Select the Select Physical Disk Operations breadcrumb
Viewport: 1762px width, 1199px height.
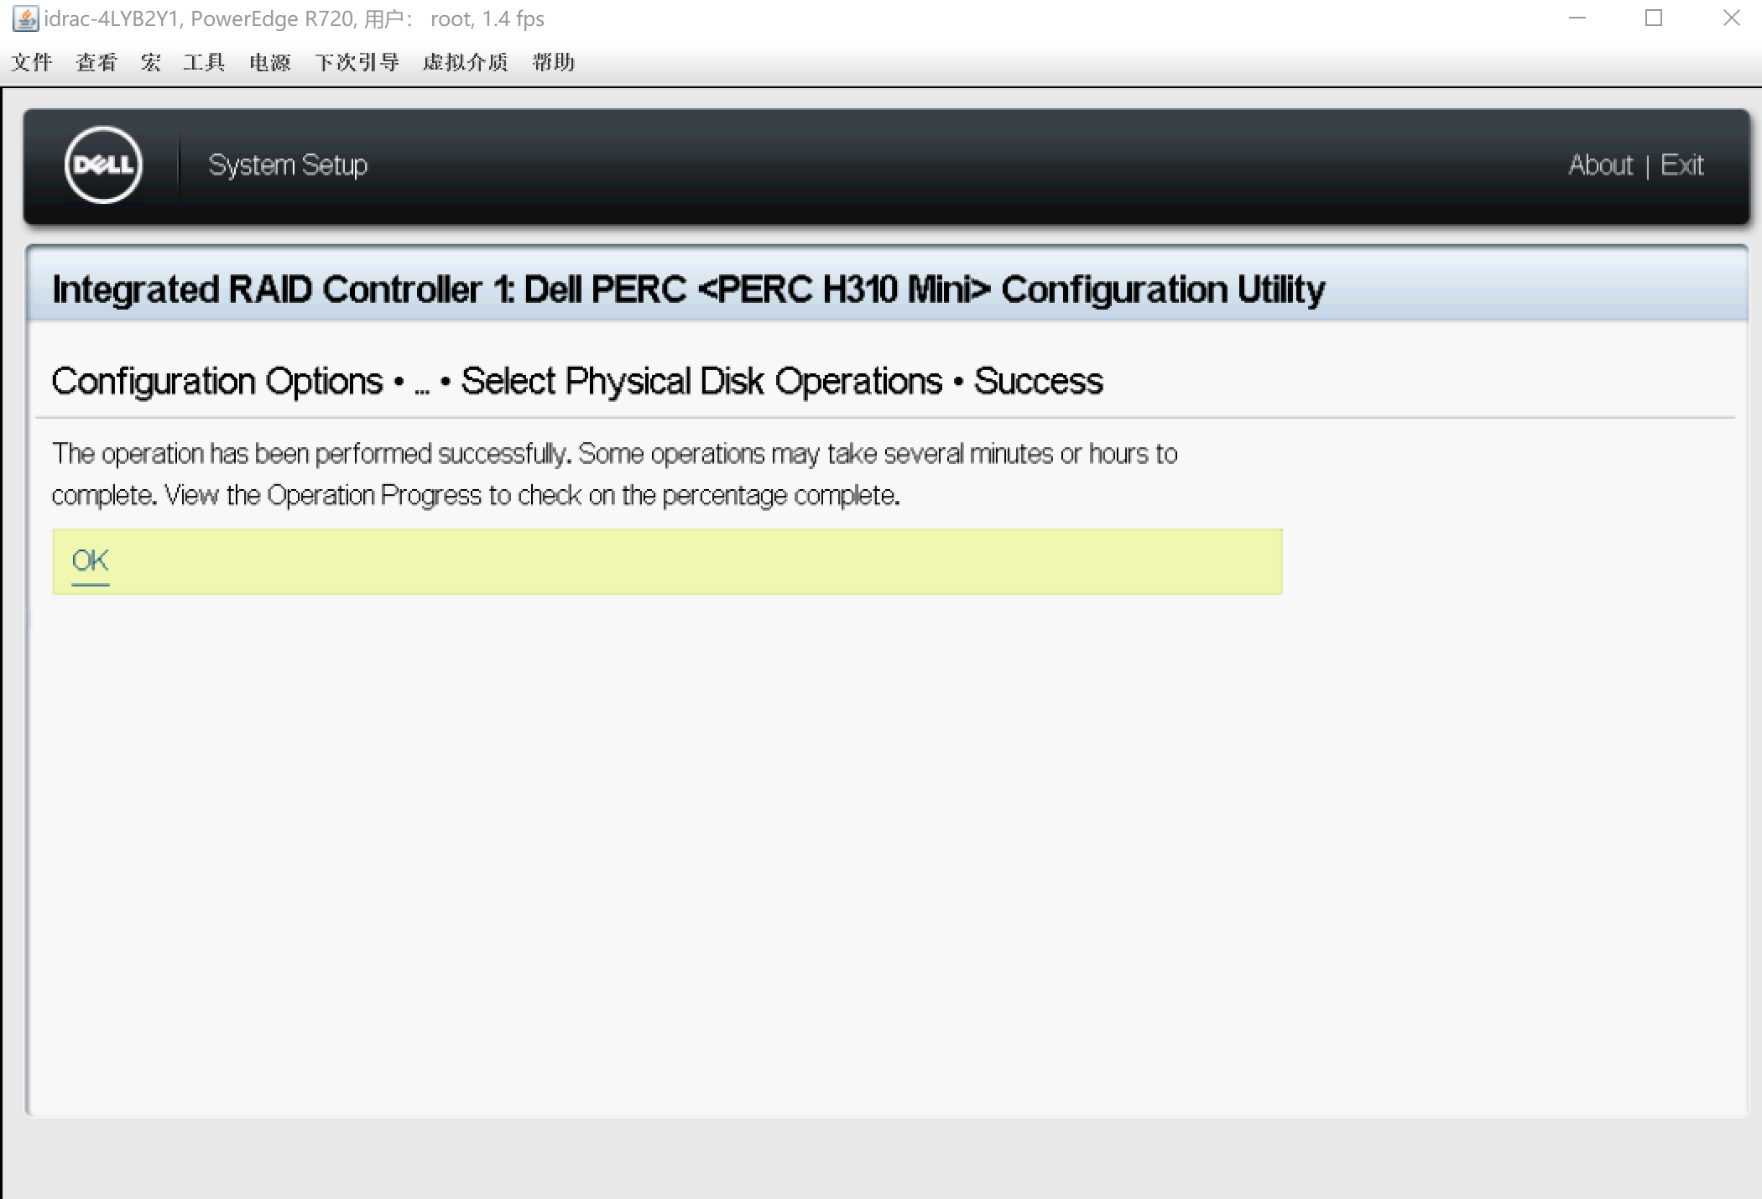click(x=701, y=382)
